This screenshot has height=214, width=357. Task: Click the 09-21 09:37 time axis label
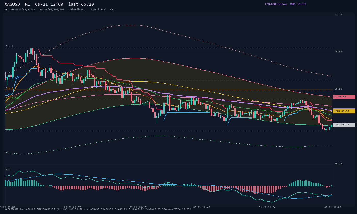tap(72, 207)
